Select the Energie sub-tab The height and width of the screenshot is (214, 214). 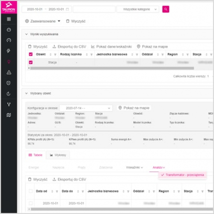pyautogui.click(x=34, y=167)
